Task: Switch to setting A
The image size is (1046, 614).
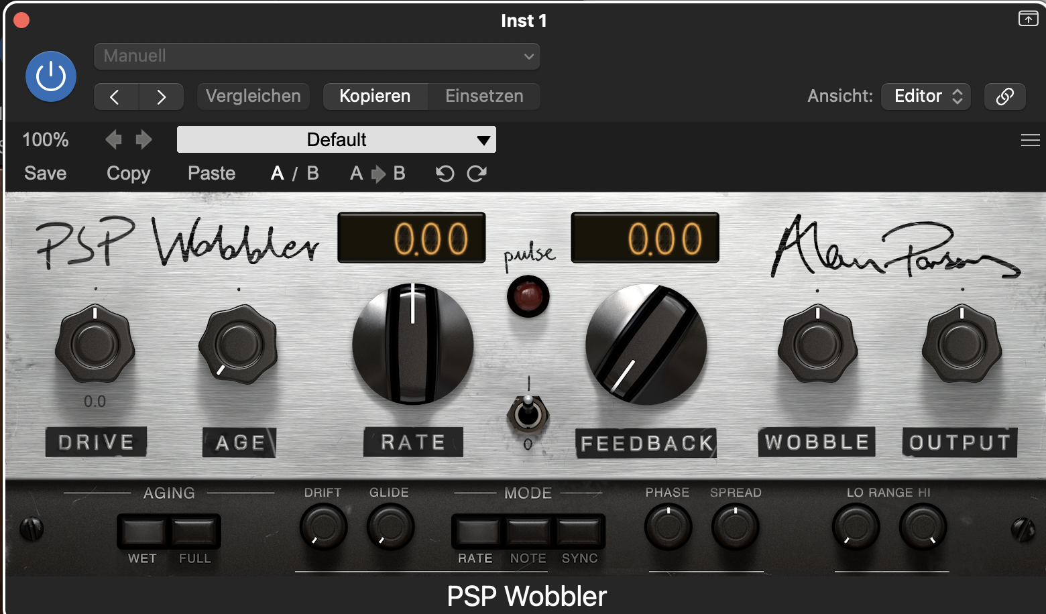Action: pos(277,174)
